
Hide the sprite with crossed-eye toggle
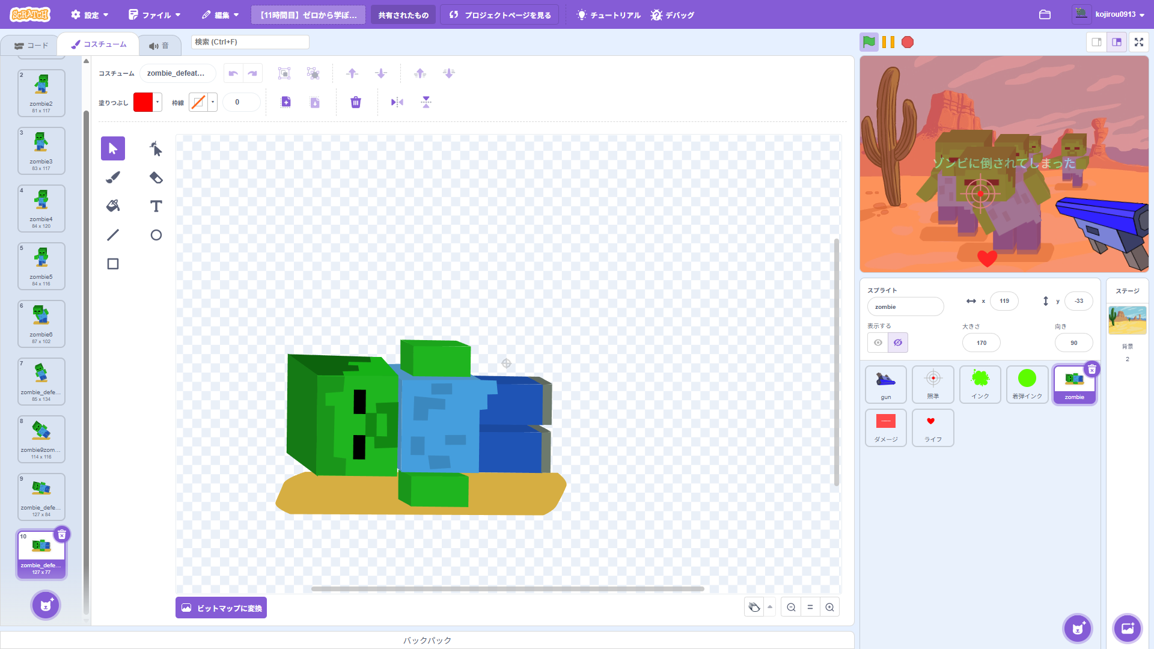point(898,343)
